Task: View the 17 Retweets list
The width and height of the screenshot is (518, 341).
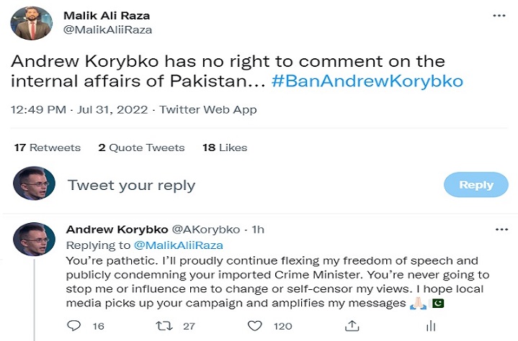Action: coord(48,147)
